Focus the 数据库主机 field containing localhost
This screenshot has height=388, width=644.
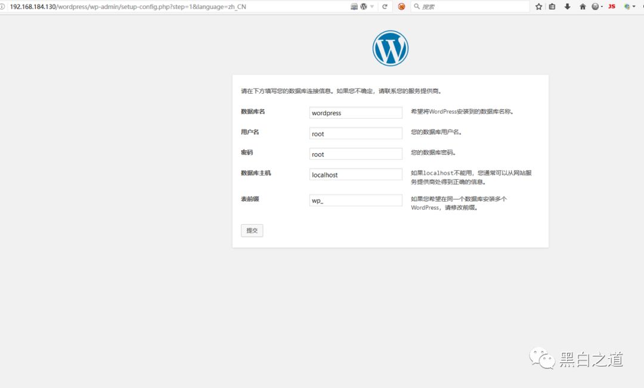355,175
